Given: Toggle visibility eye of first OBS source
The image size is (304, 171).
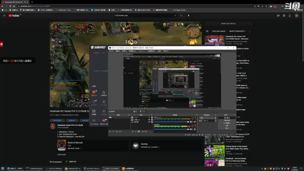Looking at the screenshot, I should pyautogui.click(x=149, y=117).
